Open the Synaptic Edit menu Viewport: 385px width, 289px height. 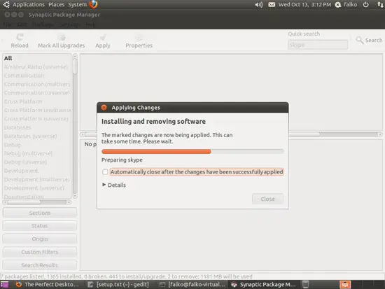(22, 24)
